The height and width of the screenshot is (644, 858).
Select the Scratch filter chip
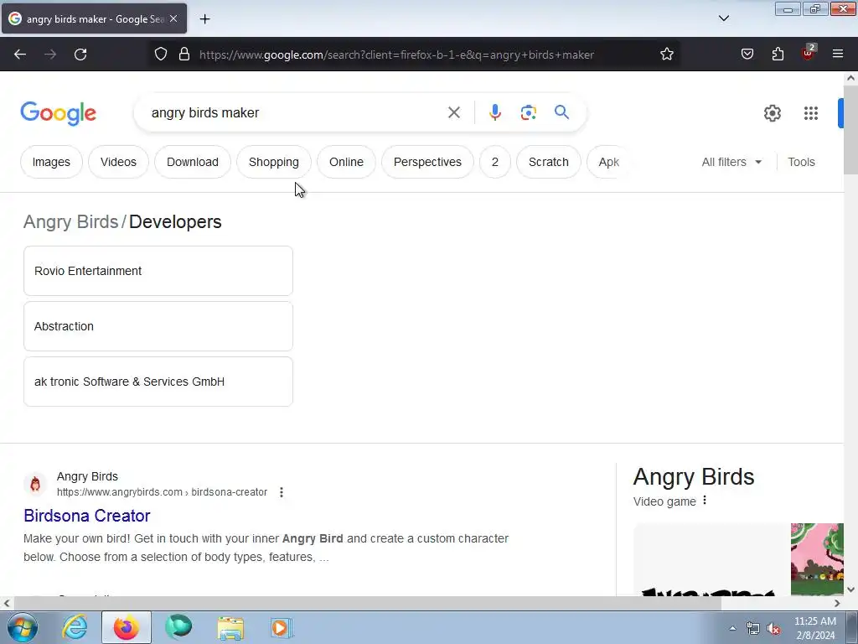[548, 162]
